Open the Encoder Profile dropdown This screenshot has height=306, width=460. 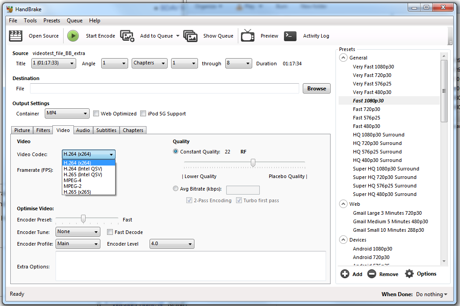(x=78, y=243)
